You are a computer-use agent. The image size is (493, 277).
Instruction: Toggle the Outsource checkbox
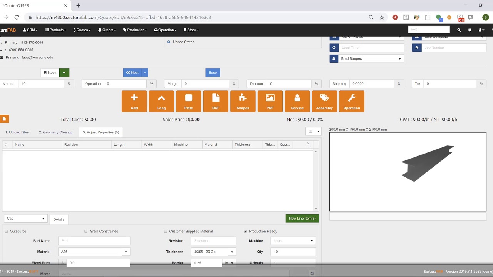click(7, 232)
